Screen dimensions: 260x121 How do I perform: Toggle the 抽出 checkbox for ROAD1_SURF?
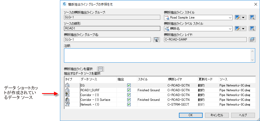129,90
